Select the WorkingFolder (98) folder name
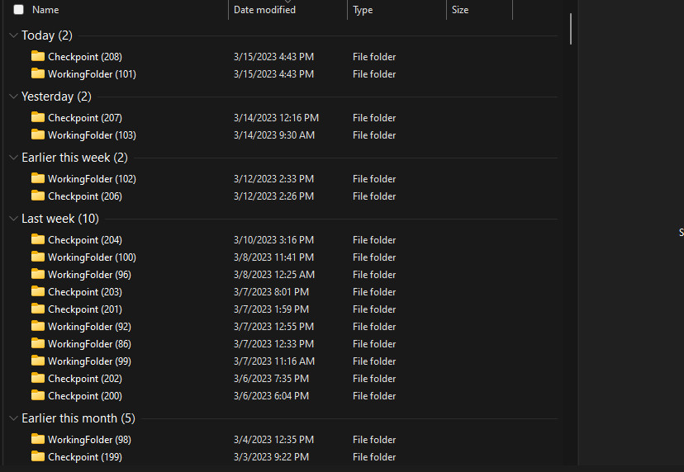Image resolution: width=684 pixels, height=472 pixels. [x=89, y=440]
